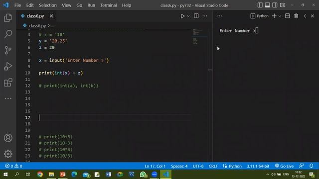Open editor More Actions ellipsis
The width and height of the screenshot is (319, 179).
coord(205,16)
